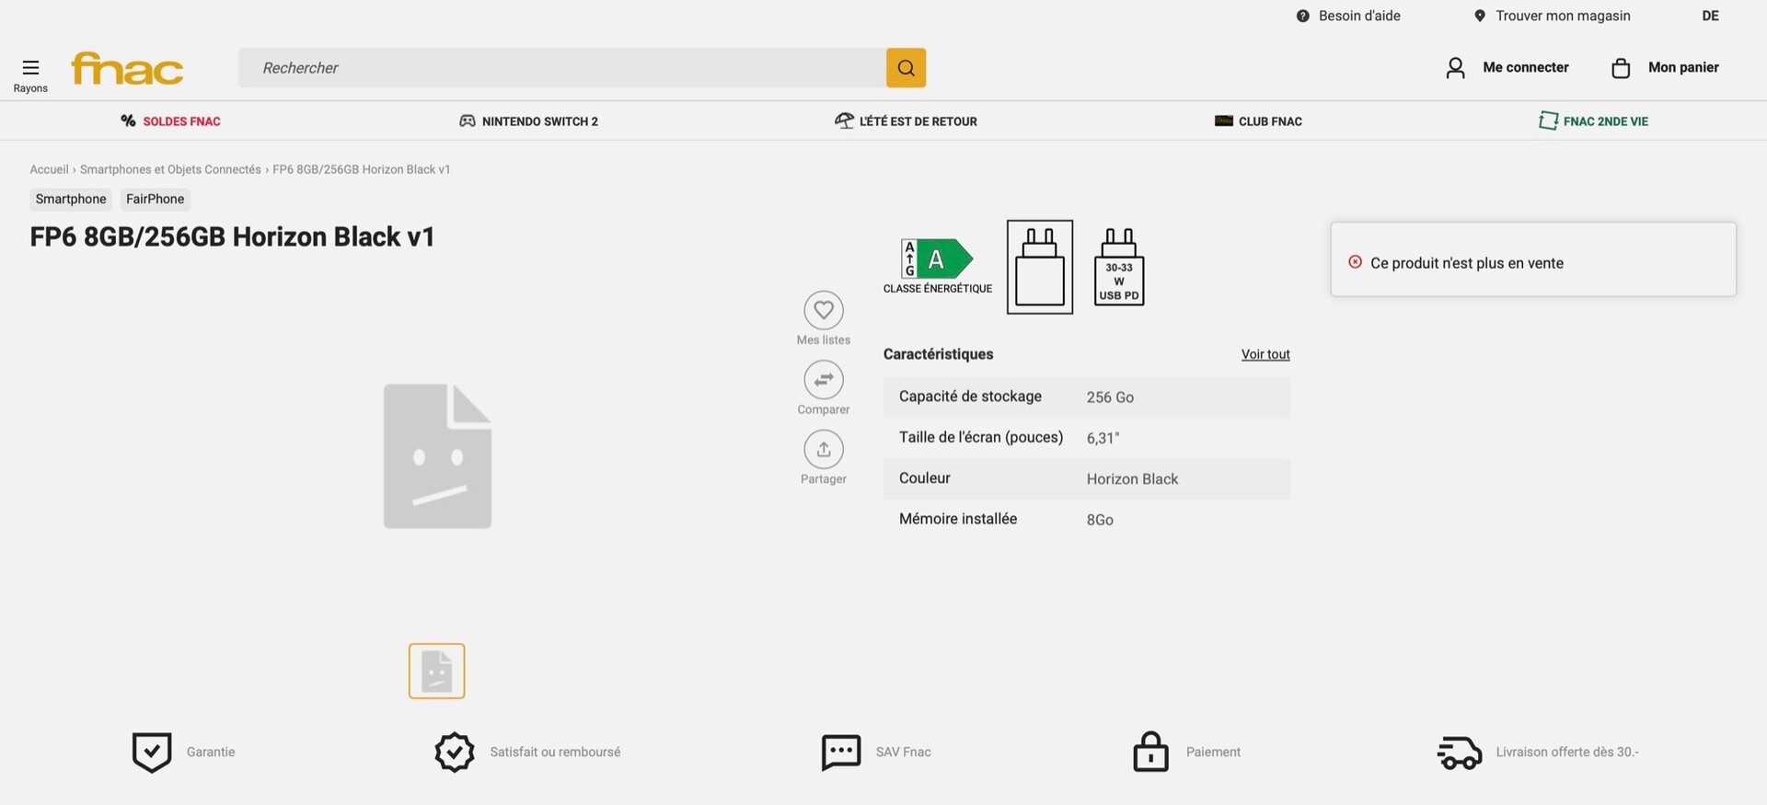The height and width of the screenshot is (805, 1767).
Task: Click the gamepad icon for Nintendo Switch 2
Action: (468, 121)
